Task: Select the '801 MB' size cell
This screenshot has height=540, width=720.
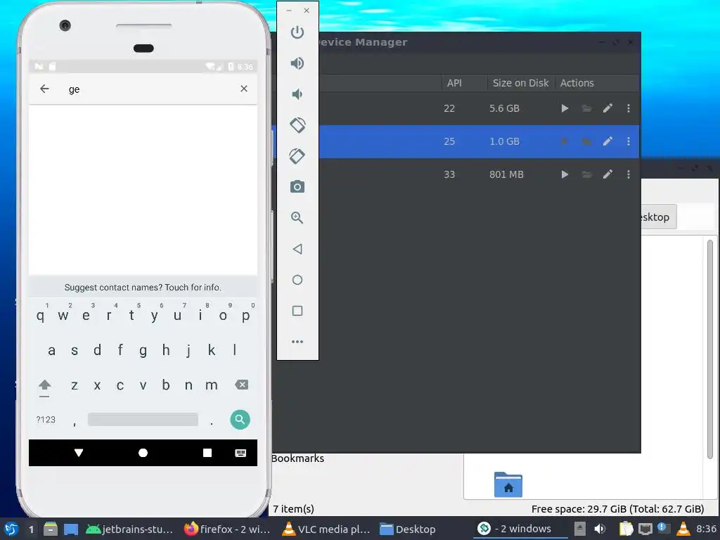Action: [506, 174]
